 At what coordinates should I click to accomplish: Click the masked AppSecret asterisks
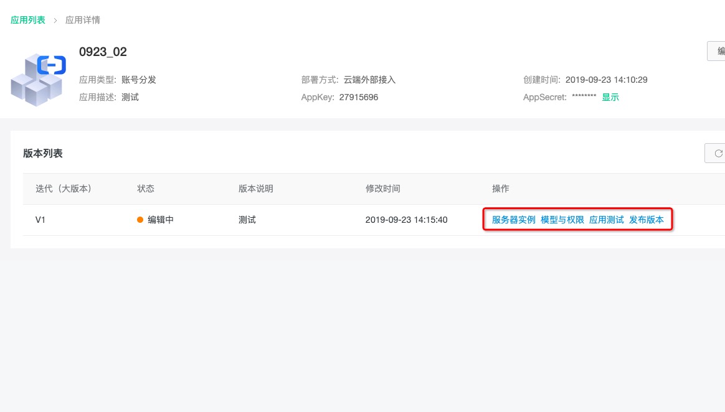pos(584,96)
